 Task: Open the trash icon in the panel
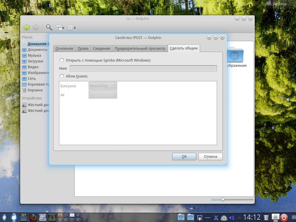coord(266,218)
